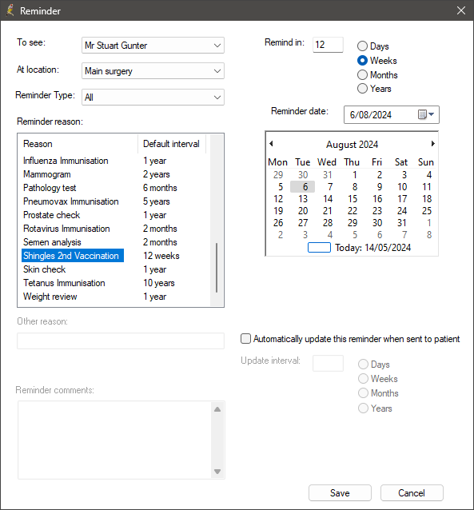This screenshot has width=474, height=510.
Task: Click comments box scroll up arrow
Action: (217, 409)
